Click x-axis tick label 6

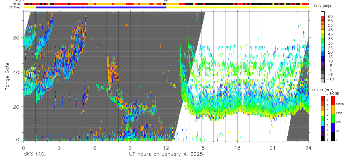(95, 148)
